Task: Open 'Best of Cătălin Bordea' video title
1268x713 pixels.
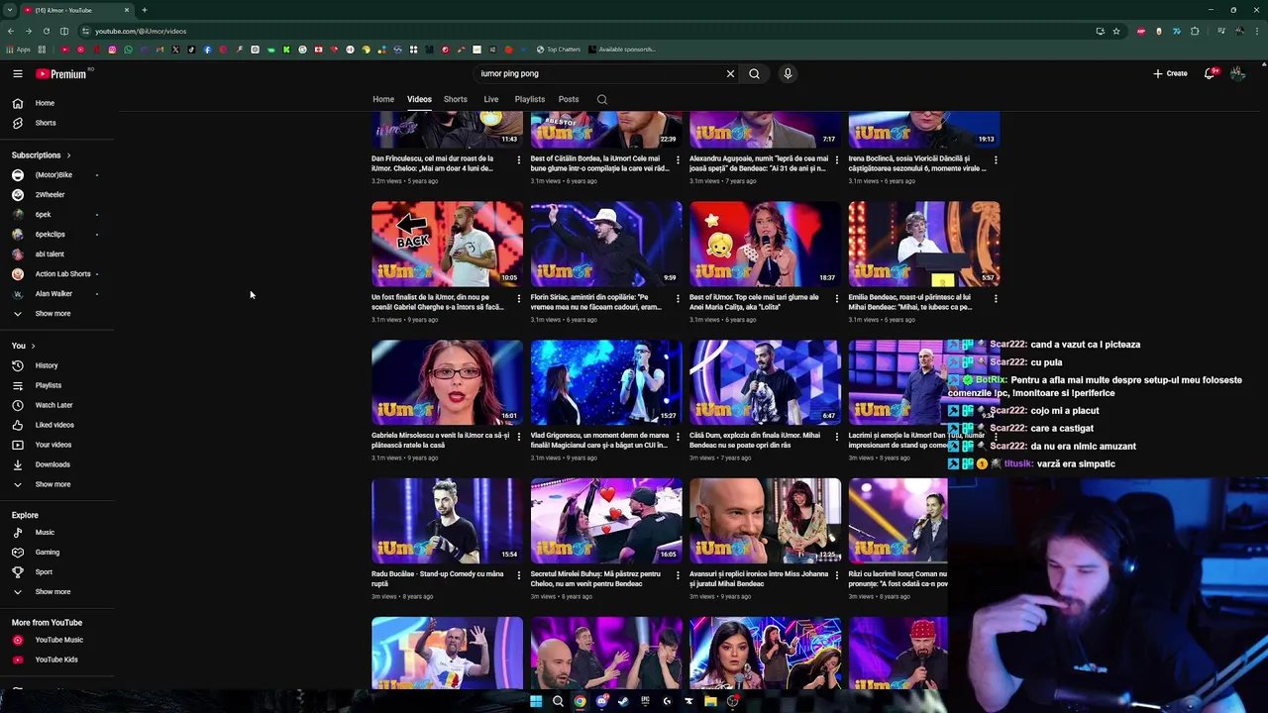Action: [x=600, y=163]
